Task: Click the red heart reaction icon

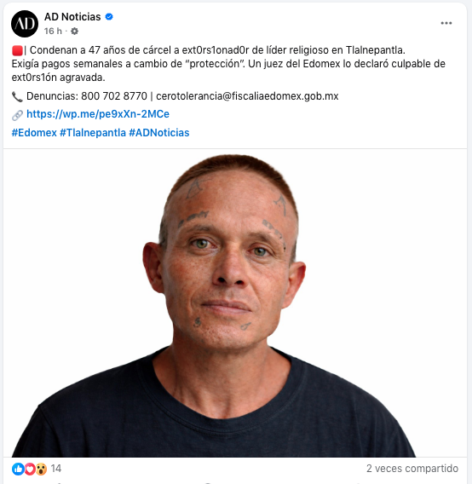Action: click(30, 469)
